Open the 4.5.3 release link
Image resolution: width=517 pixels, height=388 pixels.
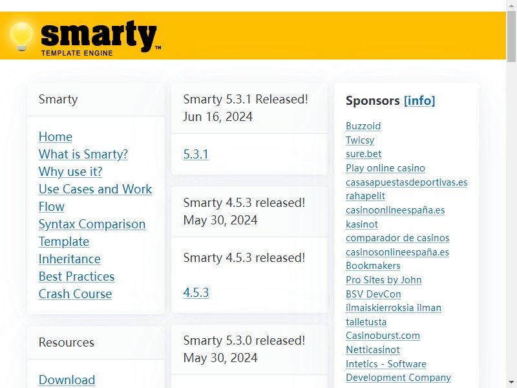(196, 292)
